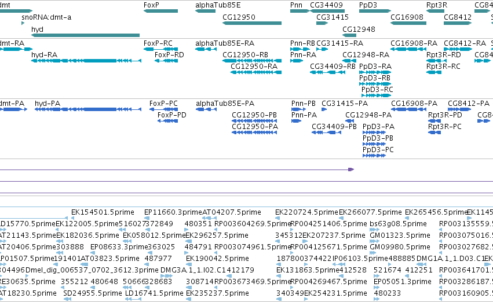Click the CG16908 gene label
Screen dimensions: 493x302
point(407,17)
